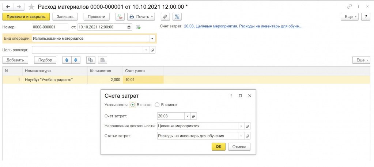Select the "В списке" radio option
The height and width of the screenshot is (167, 374).
click(157, 105)
